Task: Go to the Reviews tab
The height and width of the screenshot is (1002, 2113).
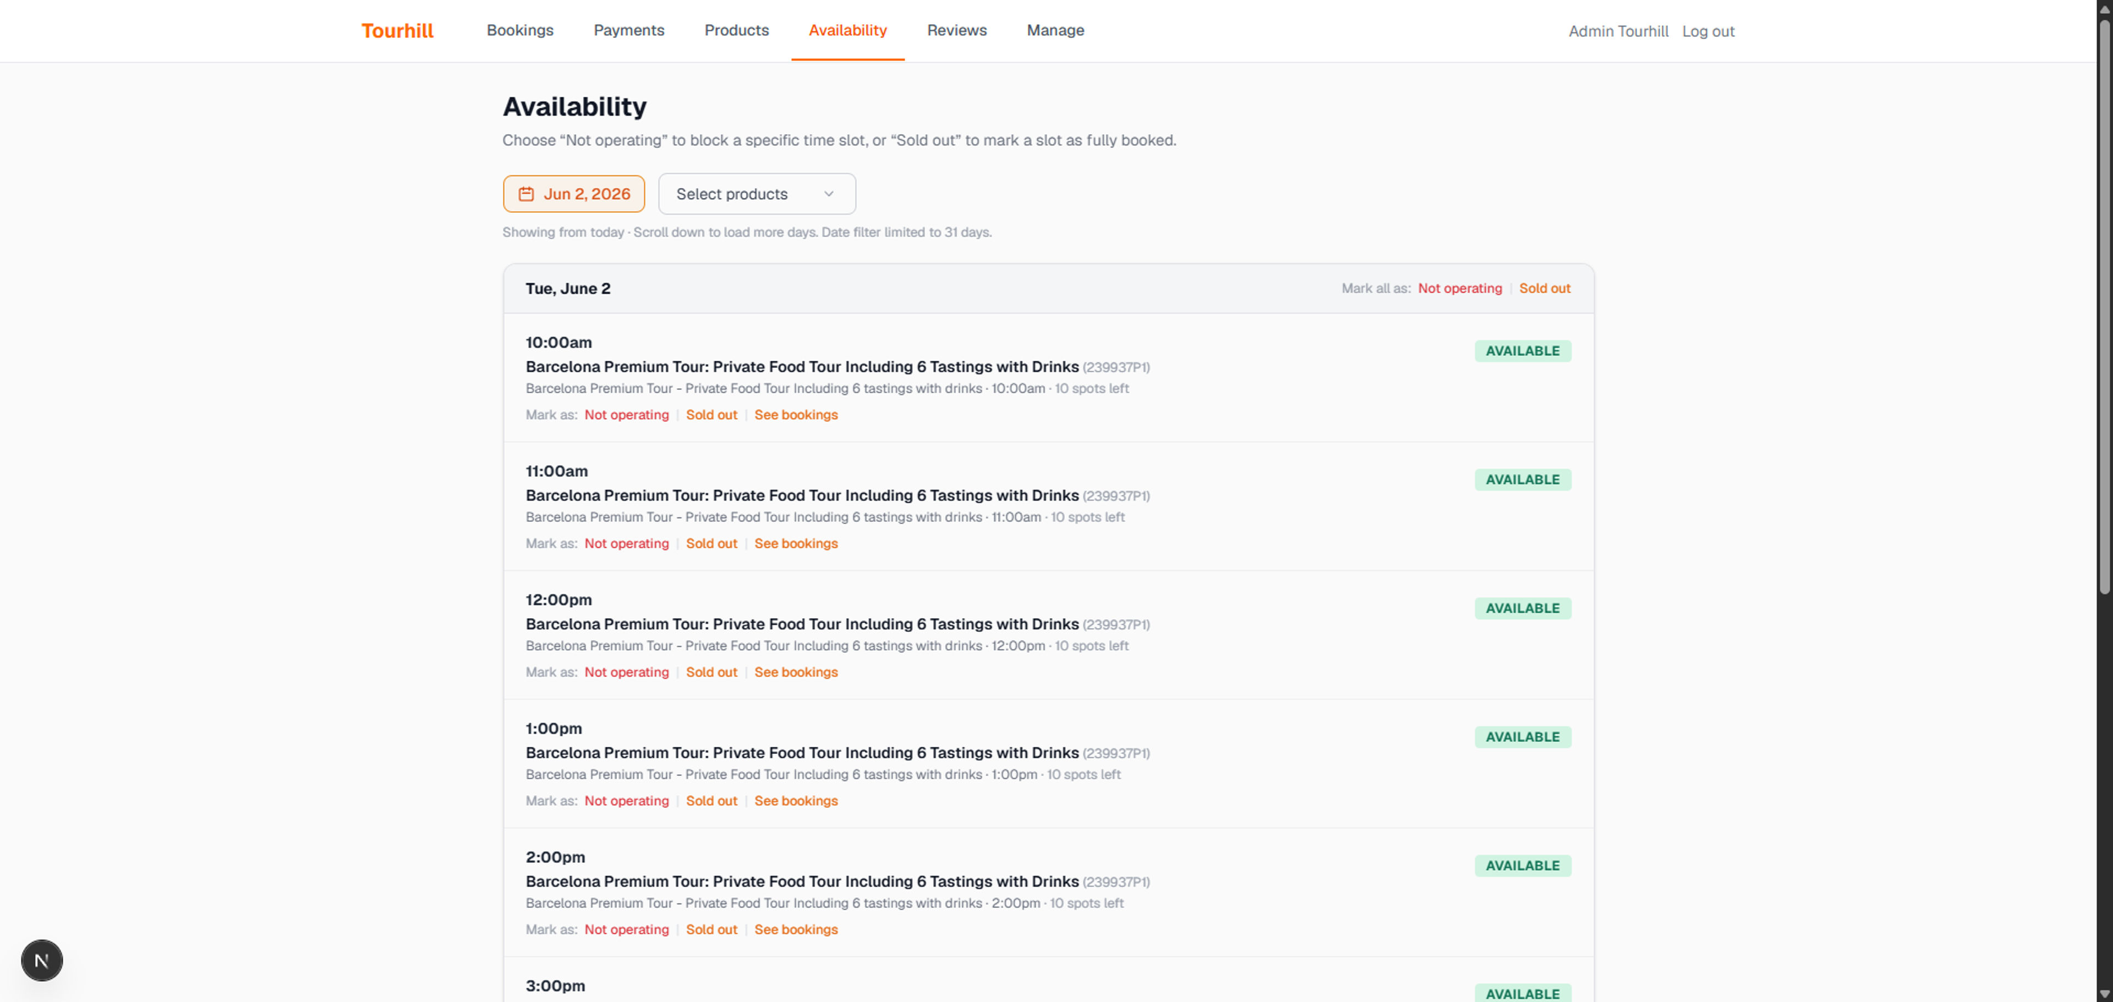Action: 956,30
